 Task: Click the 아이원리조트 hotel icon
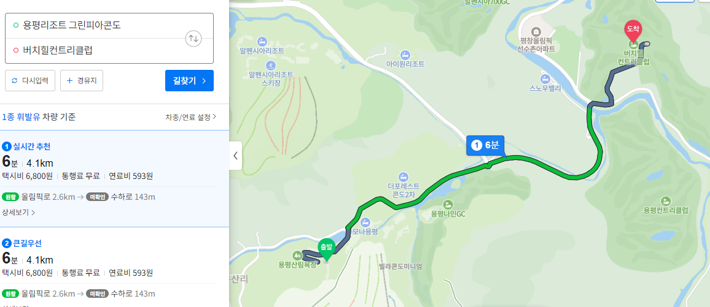coord(405,54)
